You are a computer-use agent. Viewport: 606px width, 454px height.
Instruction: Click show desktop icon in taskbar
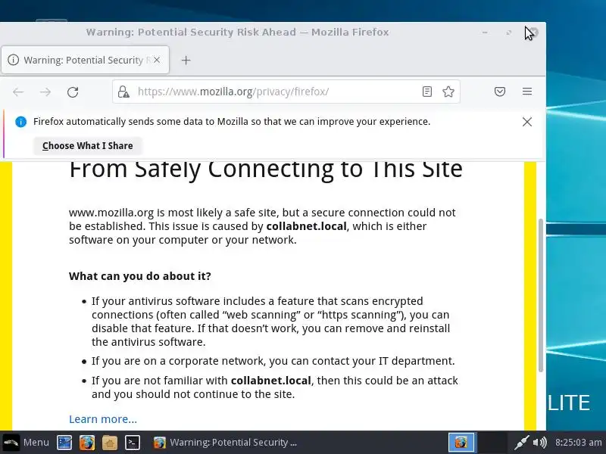[x=64, y=443]
